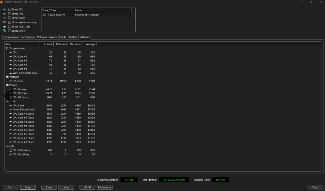Image resolution: width=325 pixels, height=191 pixels.
Task: Enable the Stress local disks checkbox
Action: tap(9, 27)
